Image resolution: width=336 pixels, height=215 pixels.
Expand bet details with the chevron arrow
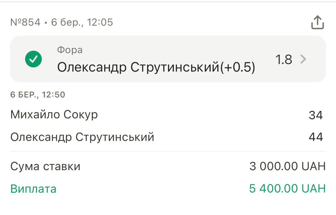tap(303, 59)
